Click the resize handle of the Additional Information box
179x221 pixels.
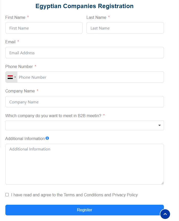[x=162, y=183]
